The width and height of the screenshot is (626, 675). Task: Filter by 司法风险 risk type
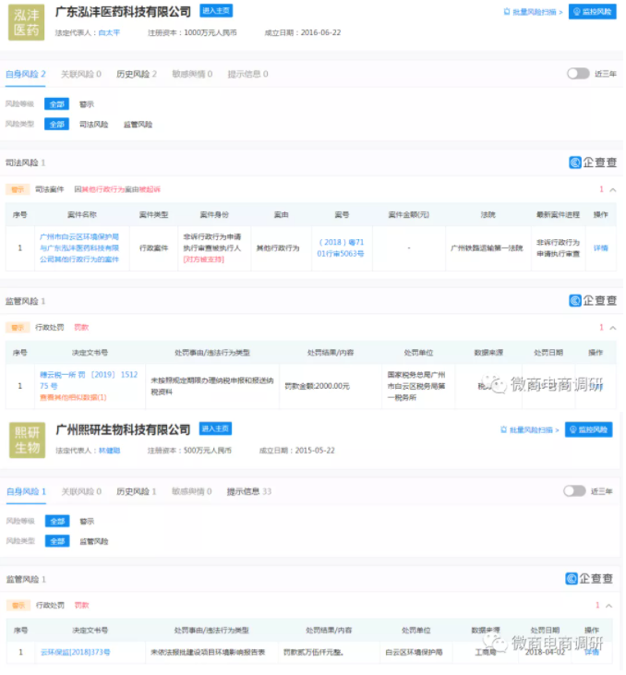click(94, 125)
